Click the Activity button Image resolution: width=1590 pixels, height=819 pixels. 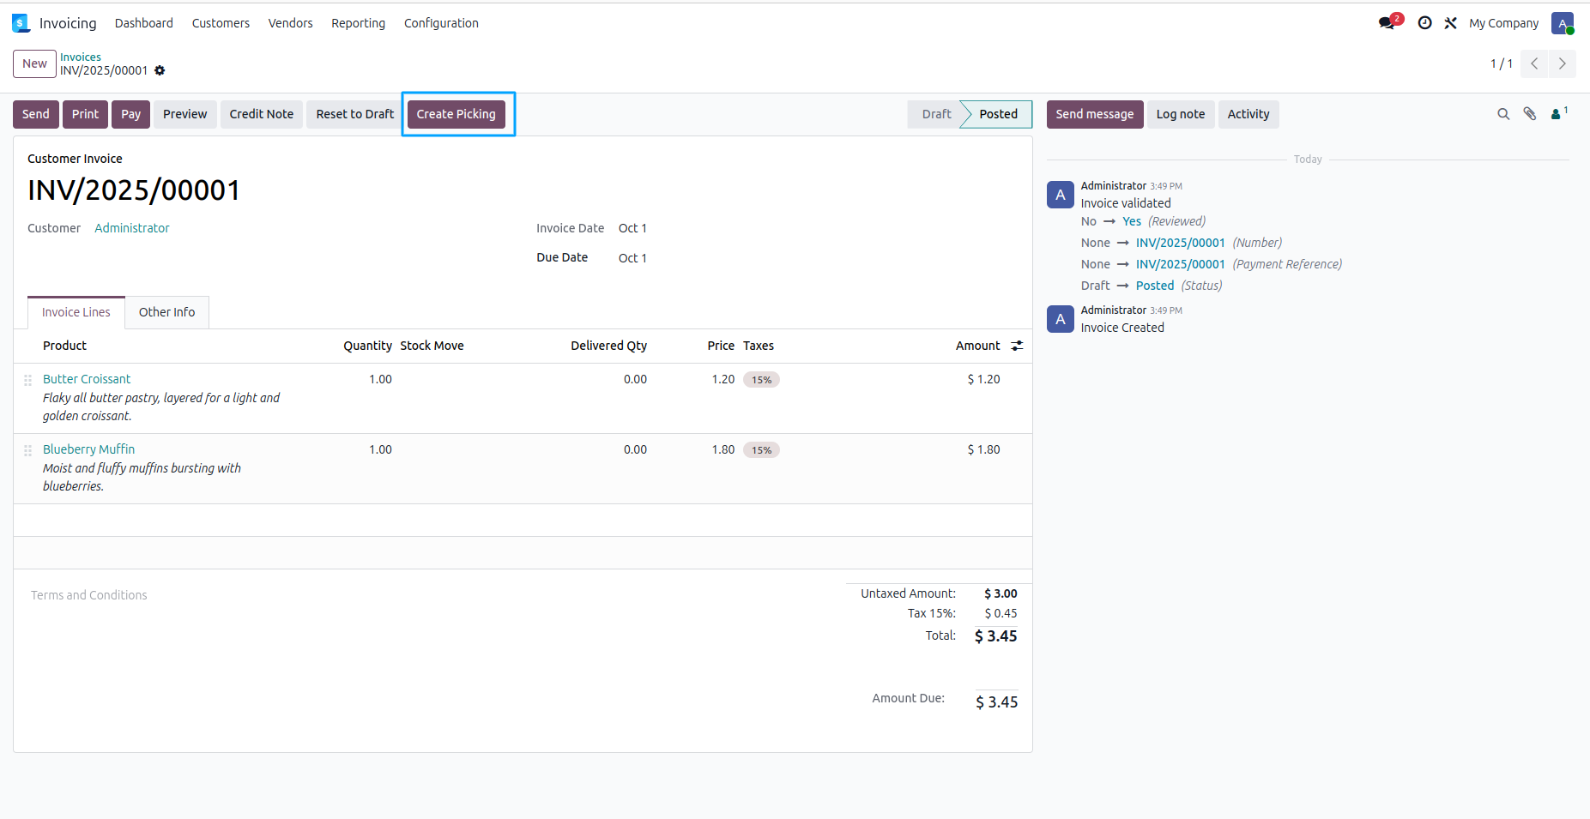pyautogui.click(x=1248, y=114)
